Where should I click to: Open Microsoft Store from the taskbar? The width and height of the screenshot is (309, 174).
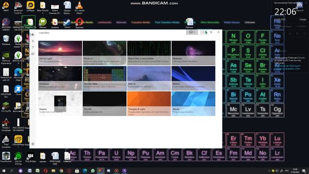click(x=77, y=171)
